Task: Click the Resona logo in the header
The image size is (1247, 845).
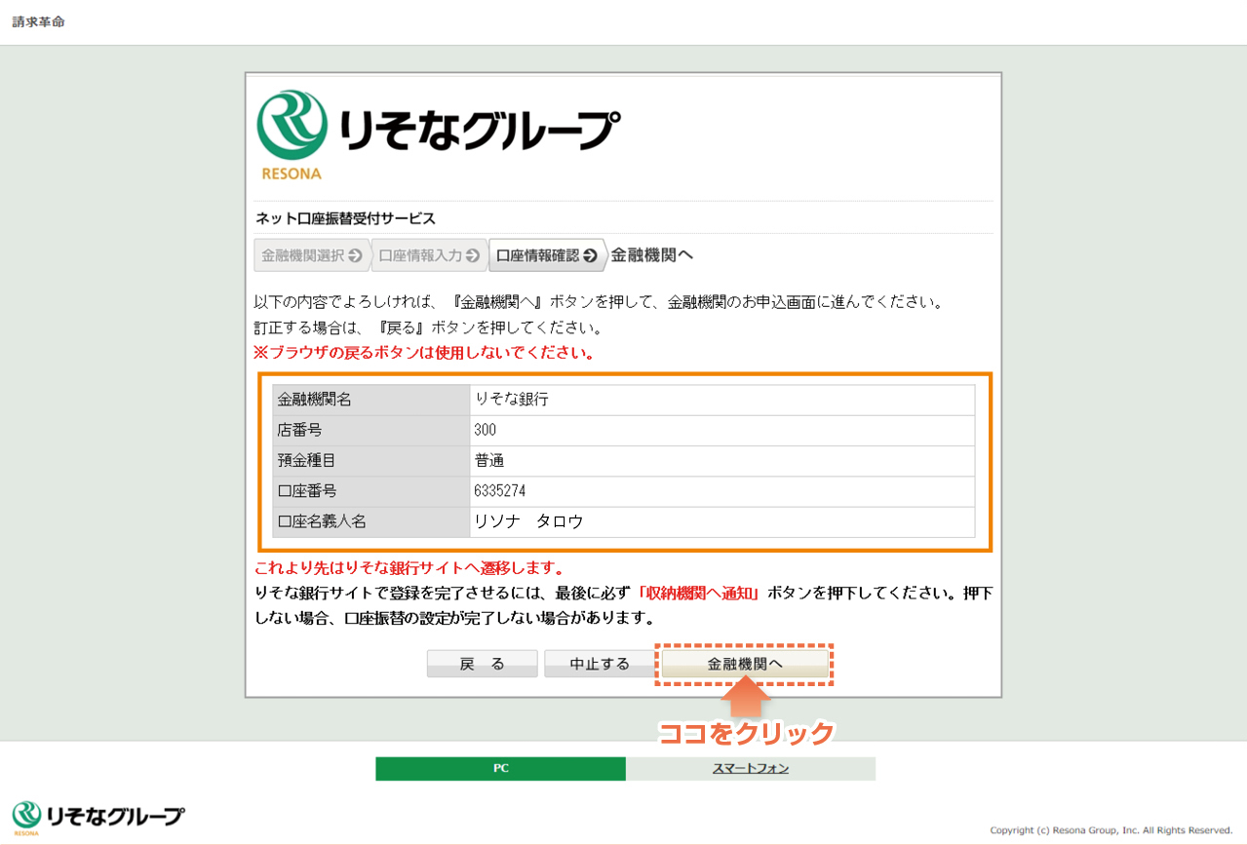Action: pos(438,134)
